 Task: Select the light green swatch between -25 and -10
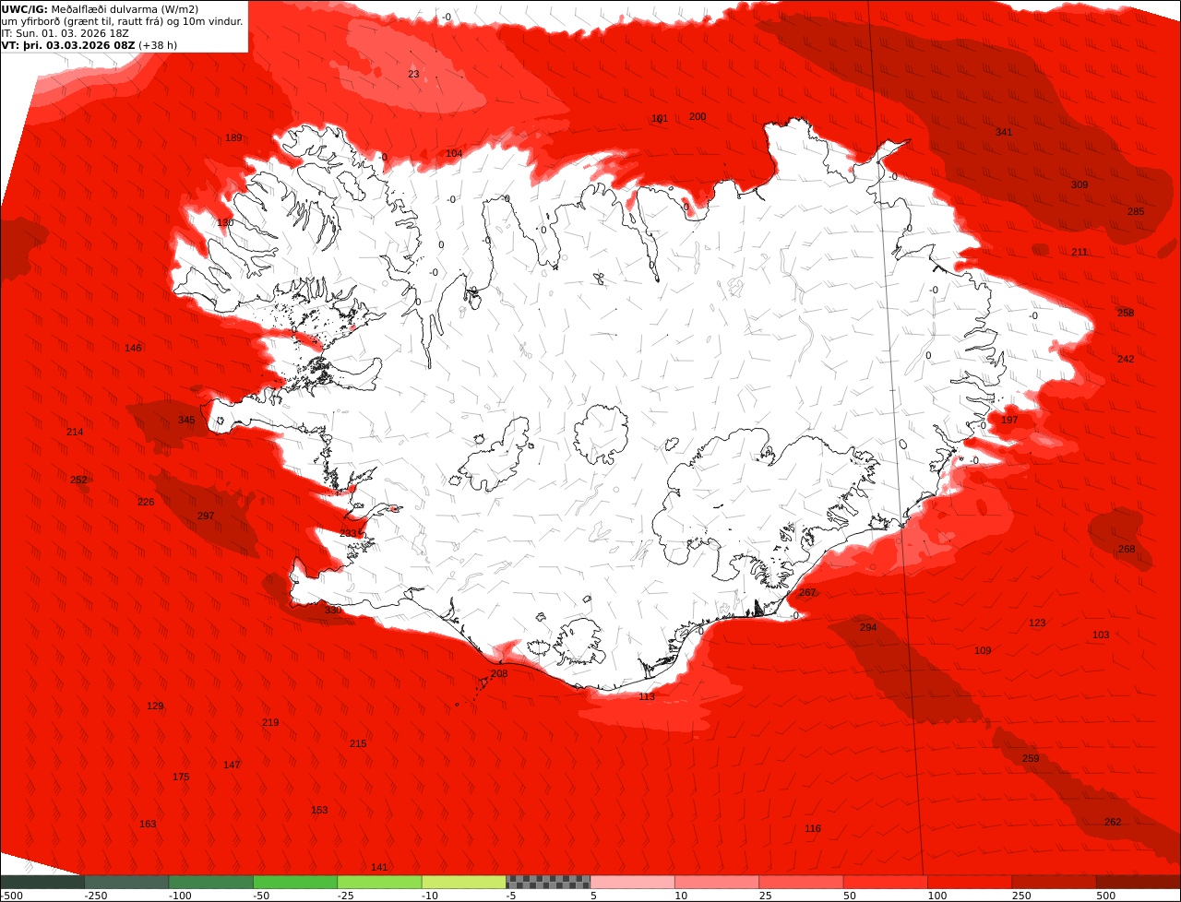(380, 882)
